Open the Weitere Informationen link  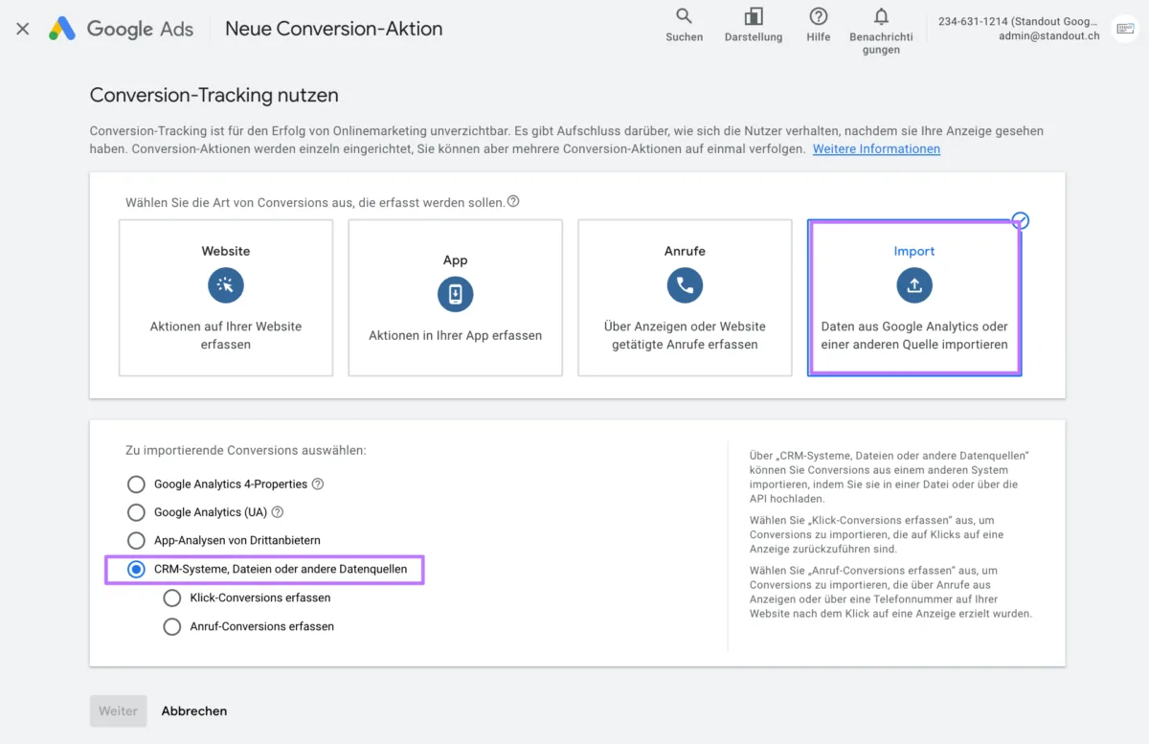coord(876,148)
